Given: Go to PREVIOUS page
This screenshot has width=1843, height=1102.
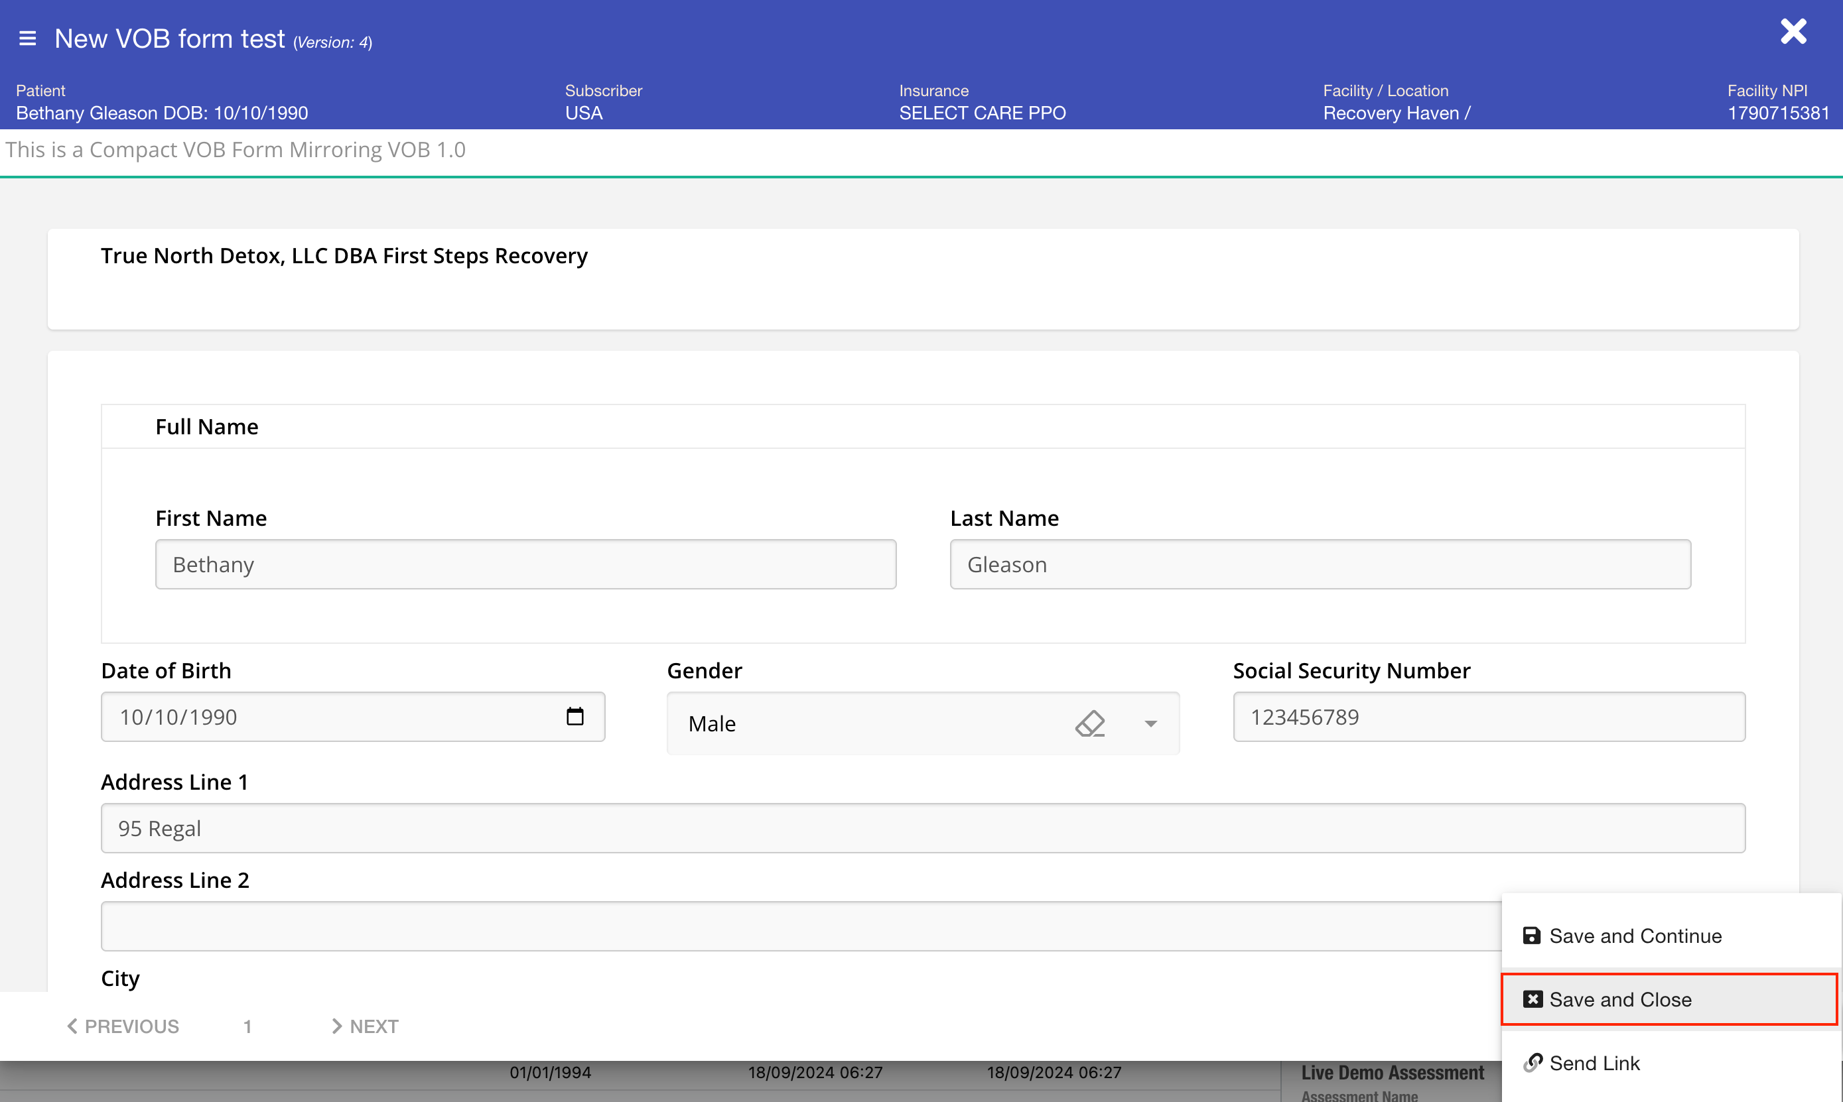Looking at the screenshot, I should [x=123, y=1026].
